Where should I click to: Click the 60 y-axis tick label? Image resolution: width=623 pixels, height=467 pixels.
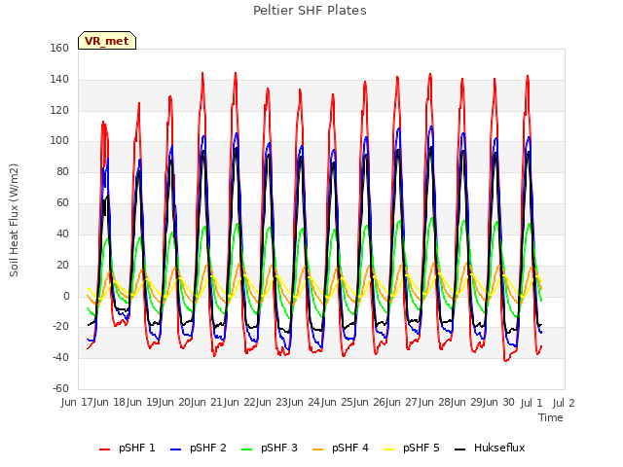pyautogui.click(x=62, y=202)
